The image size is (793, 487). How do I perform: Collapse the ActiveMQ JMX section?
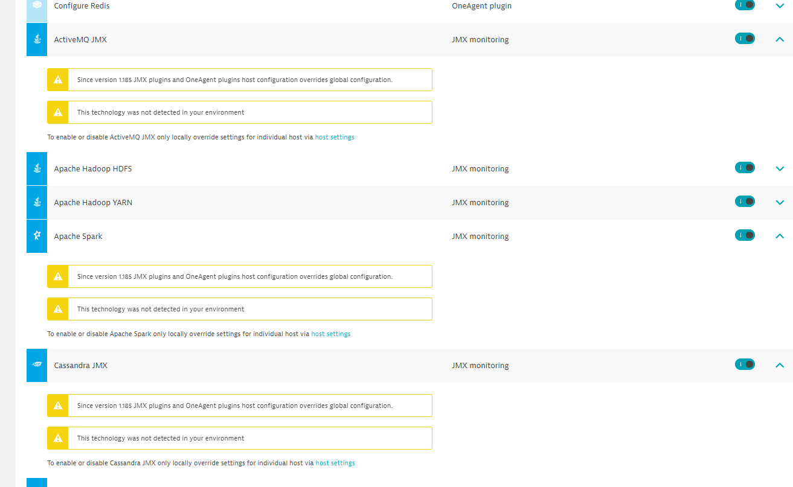coord(779,40)
